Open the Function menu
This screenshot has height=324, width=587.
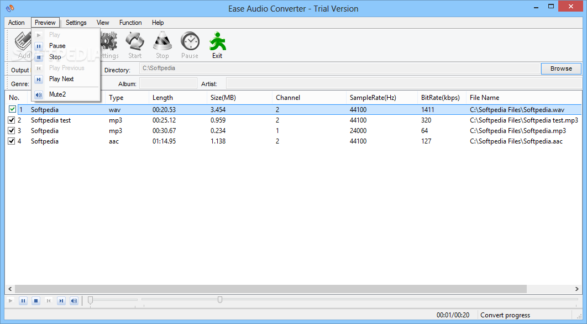point(130,23)
